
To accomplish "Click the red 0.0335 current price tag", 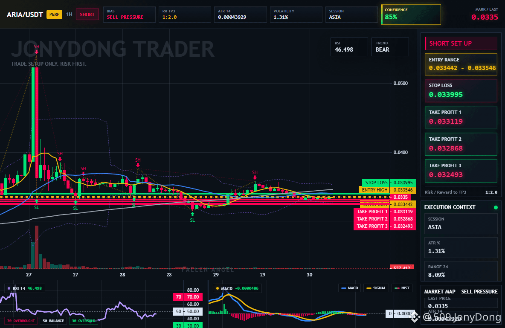I will (x=401, y=197).
